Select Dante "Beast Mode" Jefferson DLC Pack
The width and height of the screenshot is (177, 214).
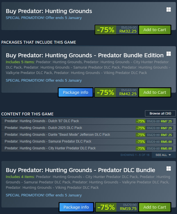tap(57, 135)
